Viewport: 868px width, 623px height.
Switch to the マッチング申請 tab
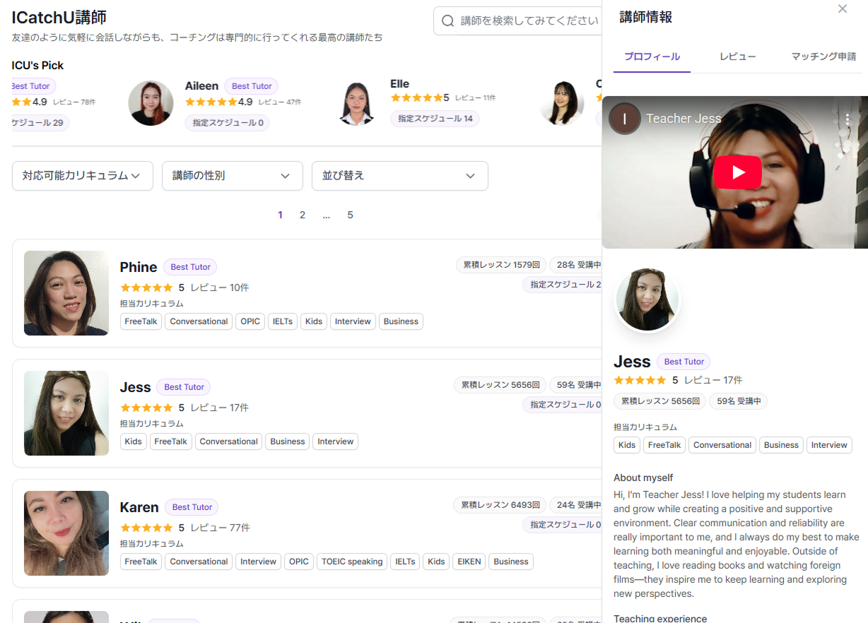[823, 57]
